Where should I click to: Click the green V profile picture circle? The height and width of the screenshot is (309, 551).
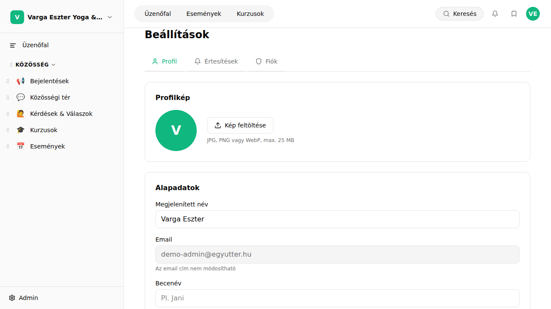[176, 130]
